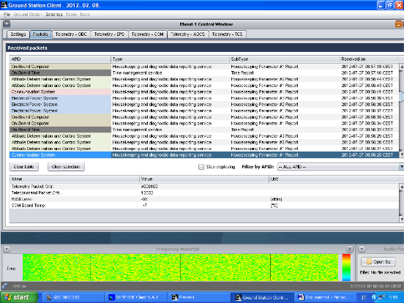This screenshot has height=303, width=404.
Task: Click the Value column header
Action: point(204,179)
